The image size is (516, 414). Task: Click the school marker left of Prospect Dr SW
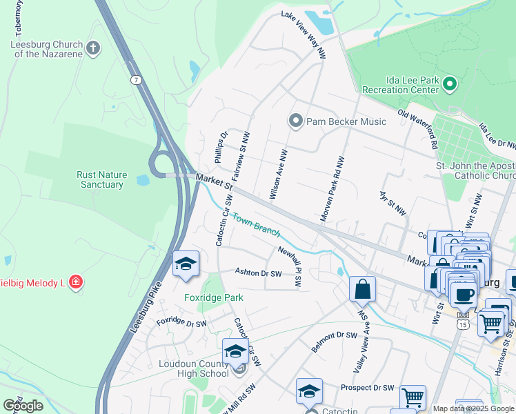point(309,393)
